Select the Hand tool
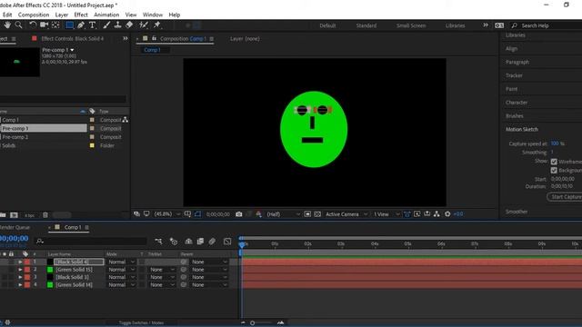The image size is (582, 327). pyautogui.click(x=7, y=25)
